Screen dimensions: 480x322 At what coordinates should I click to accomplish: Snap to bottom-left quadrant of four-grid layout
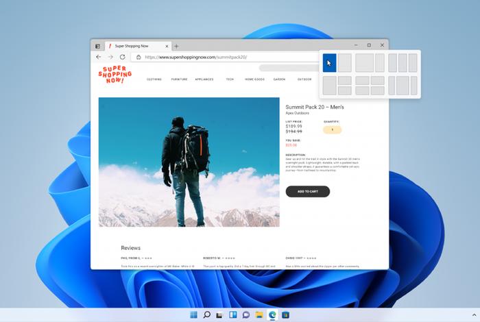point(363,90)
